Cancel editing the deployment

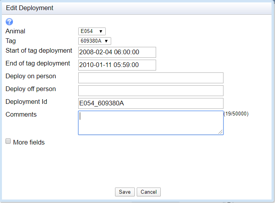click(149, 192)
